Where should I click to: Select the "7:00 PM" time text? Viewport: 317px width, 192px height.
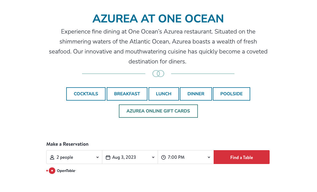pos(176,157)
